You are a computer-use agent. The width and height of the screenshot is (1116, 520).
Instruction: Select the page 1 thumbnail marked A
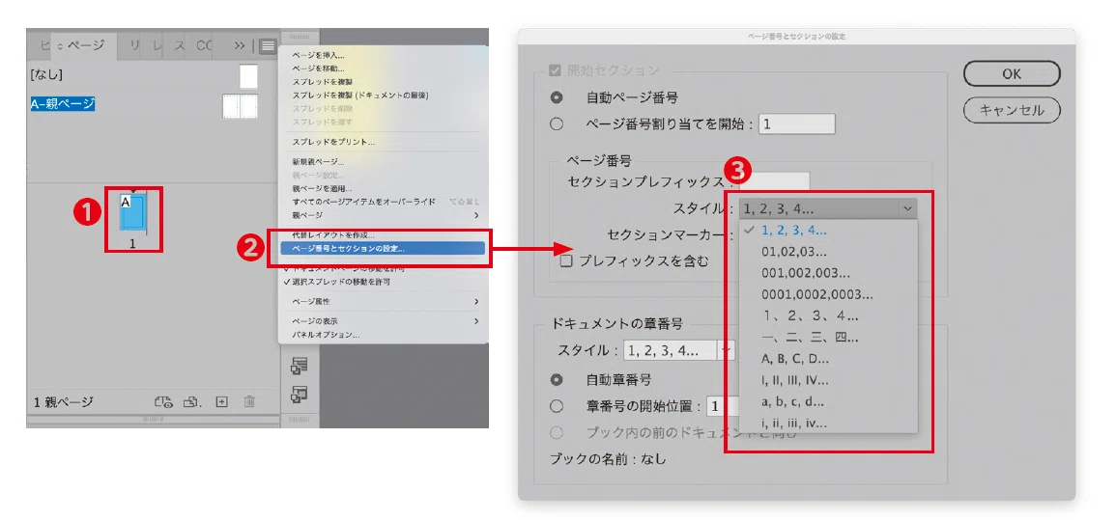coord(132,212)
